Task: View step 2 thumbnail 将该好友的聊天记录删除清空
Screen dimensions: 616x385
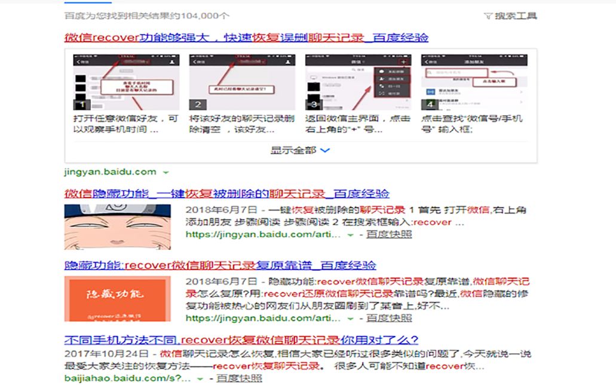Action: coord(242,82)
